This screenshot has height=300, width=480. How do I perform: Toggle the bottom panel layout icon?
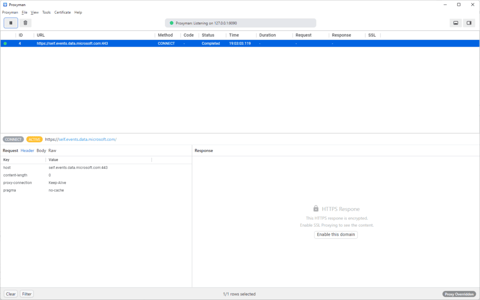(455, 23)
